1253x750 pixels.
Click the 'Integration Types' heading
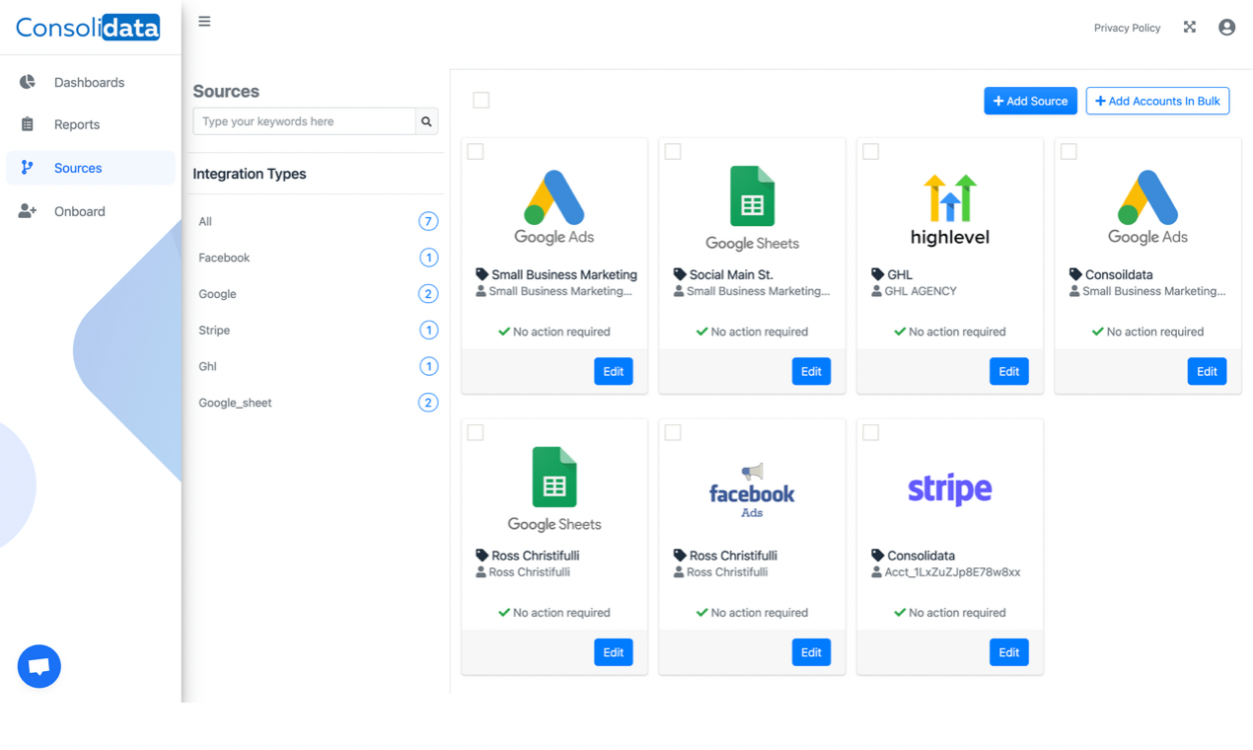pyautogui.click(x=250, y=174)
